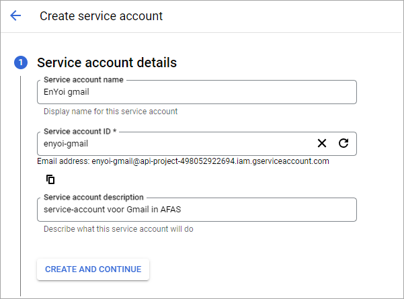The height and width of the screenshot is (299, 404).
Task: Click the Create service account page title
Action: click(101, 16)
